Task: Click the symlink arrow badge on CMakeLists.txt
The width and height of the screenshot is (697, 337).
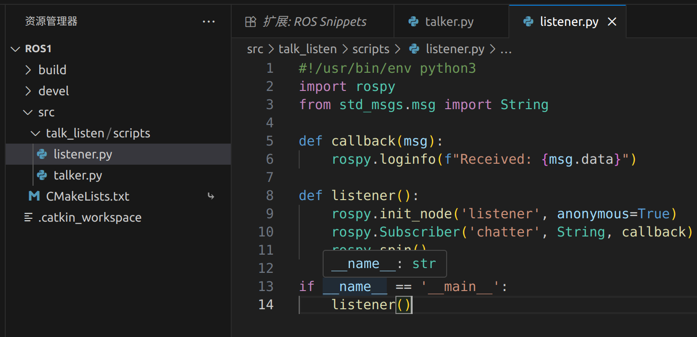Action: [x=211, y=196]
